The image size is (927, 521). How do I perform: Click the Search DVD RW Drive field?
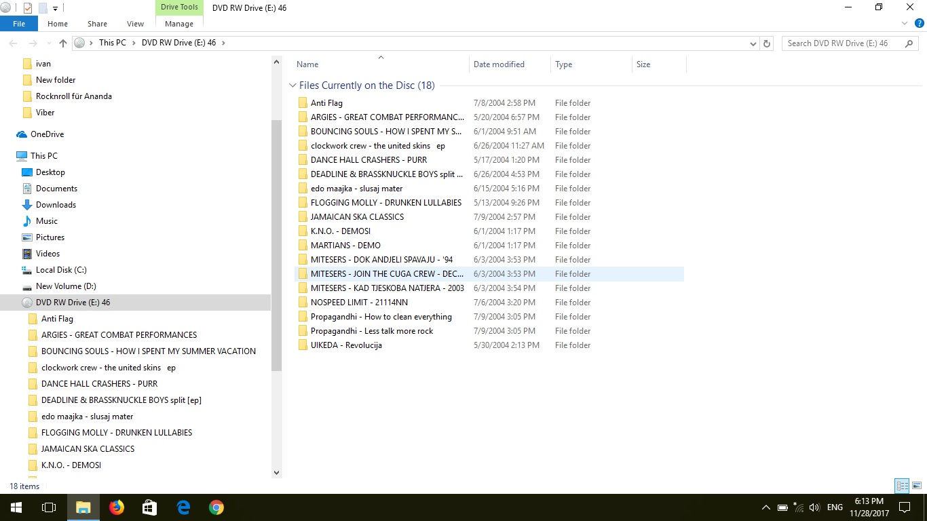841,43
